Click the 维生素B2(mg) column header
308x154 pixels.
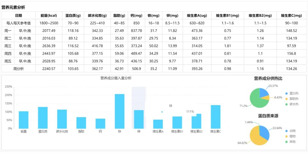260,15
